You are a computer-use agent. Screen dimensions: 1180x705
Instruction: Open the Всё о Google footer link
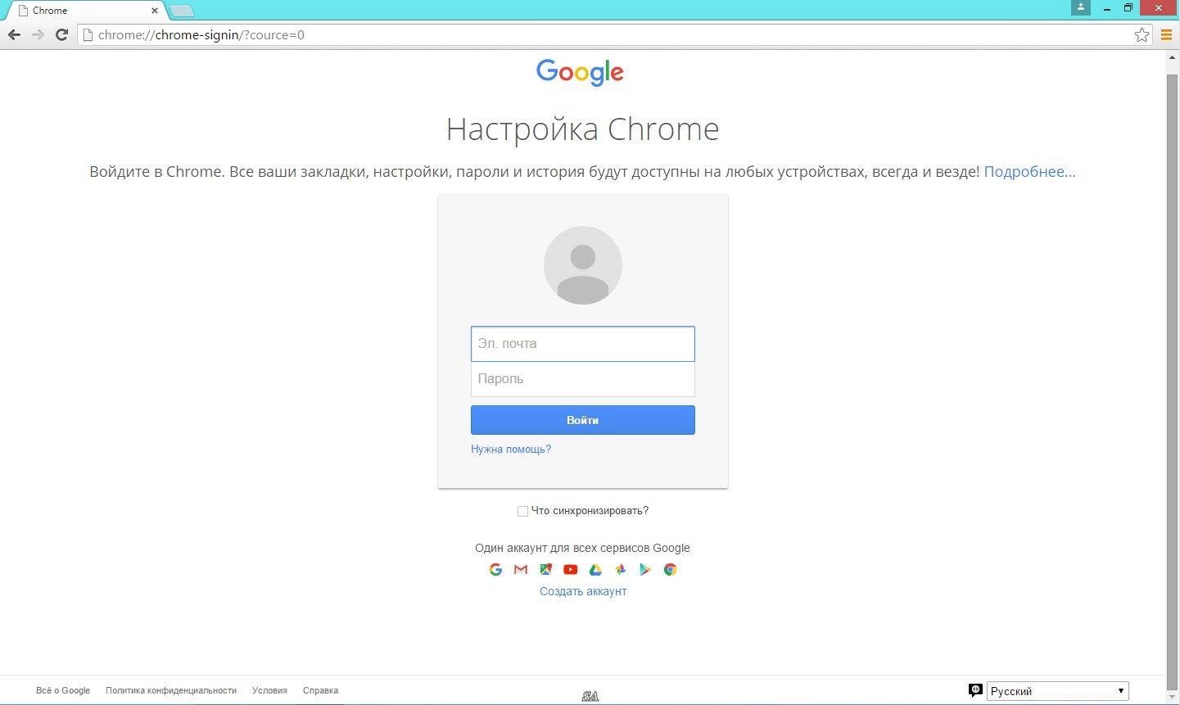63,690
